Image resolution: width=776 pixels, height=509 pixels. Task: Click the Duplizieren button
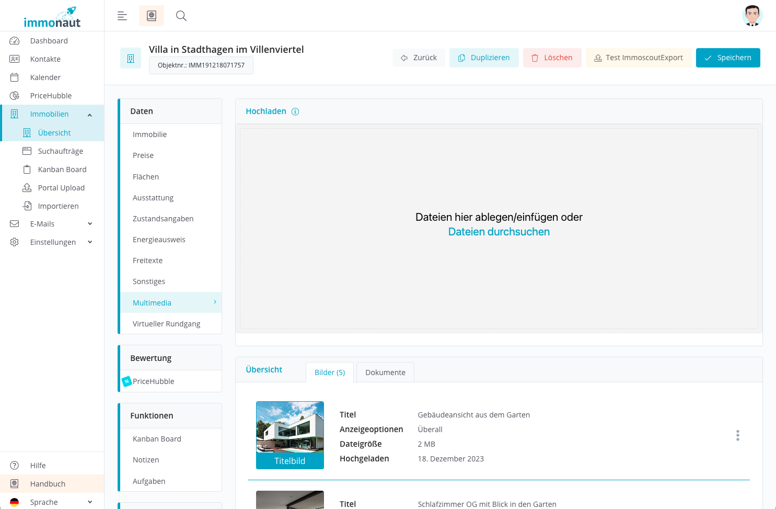click(x=484, y=58)
